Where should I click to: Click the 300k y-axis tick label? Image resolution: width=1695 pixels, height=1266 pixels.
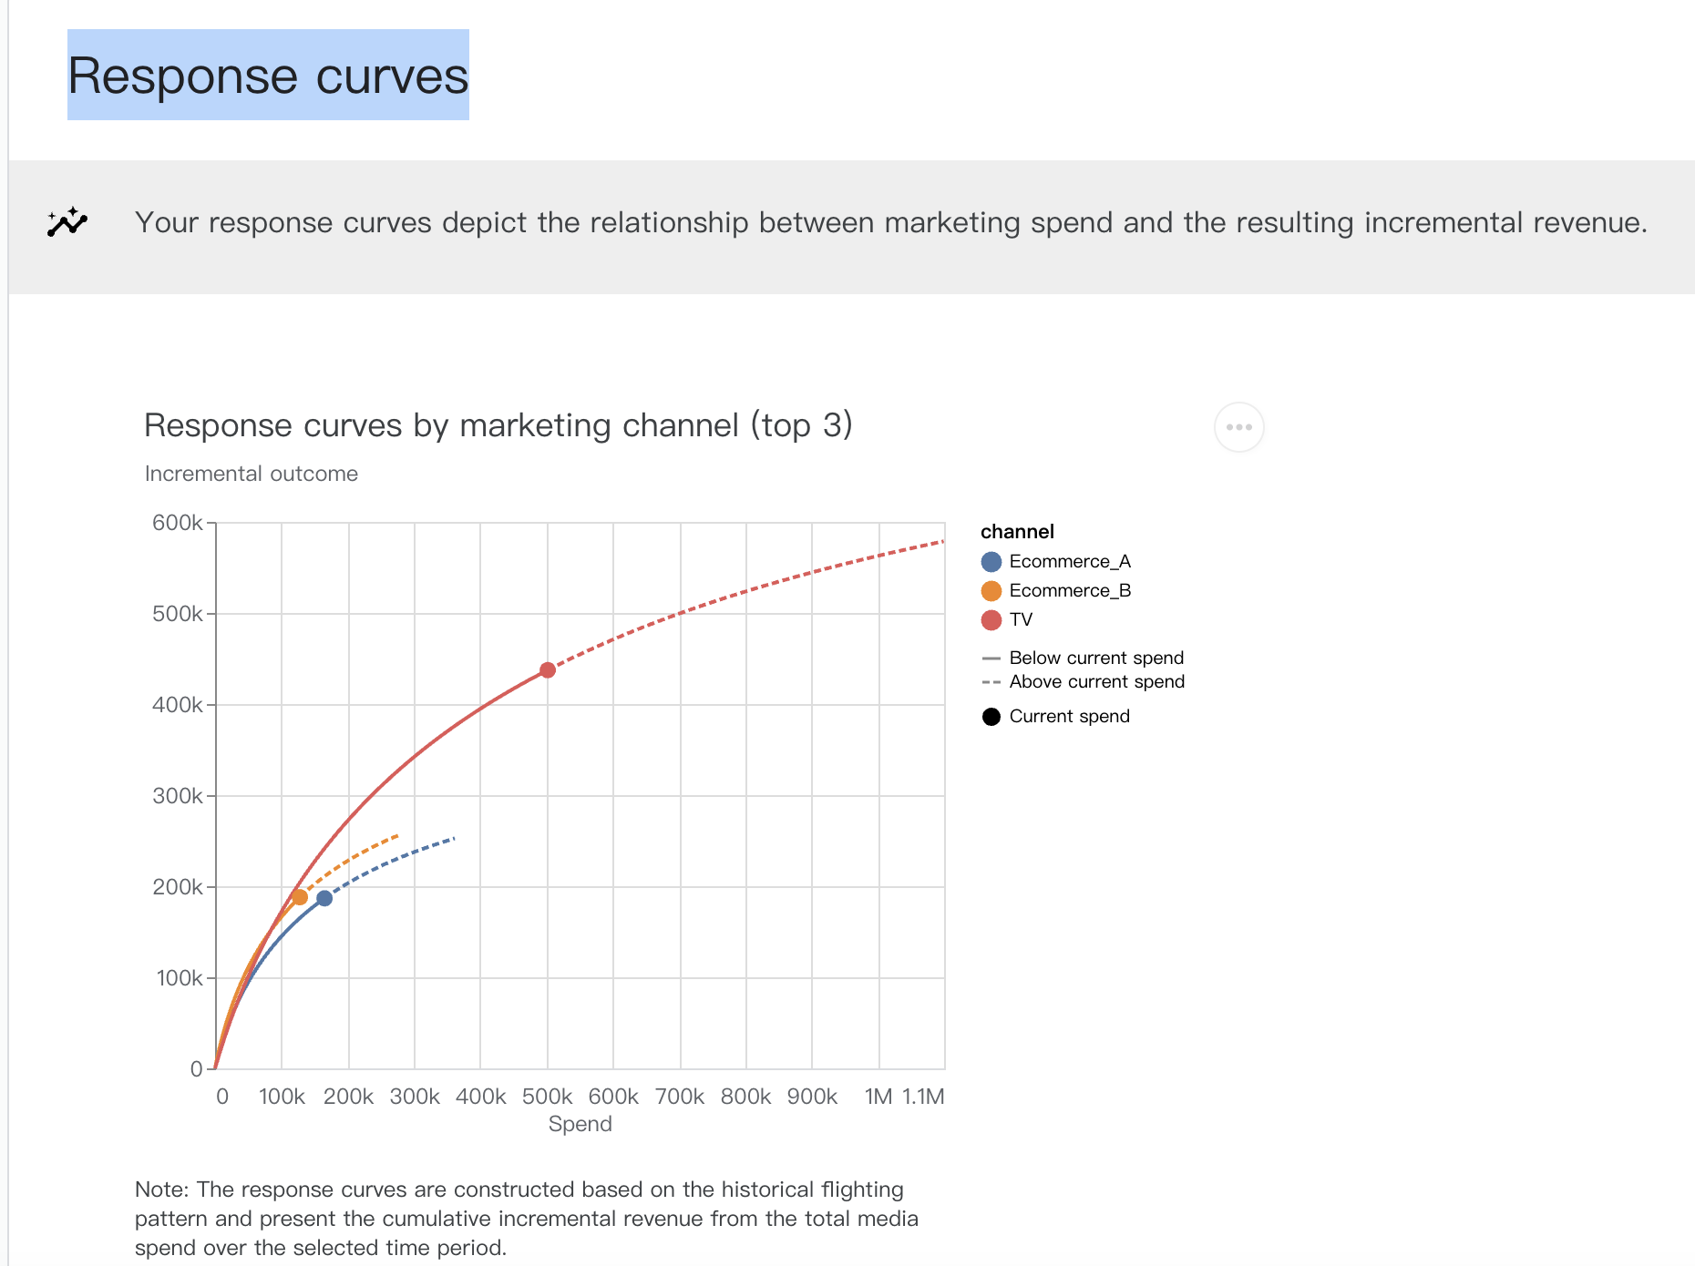pyautogui.click(x=178, y=796)
